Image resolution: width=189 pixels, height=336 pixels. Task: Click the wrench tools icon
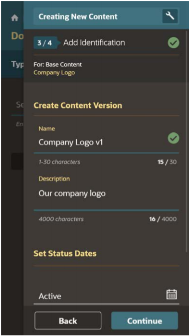click(x=170, y=16)
